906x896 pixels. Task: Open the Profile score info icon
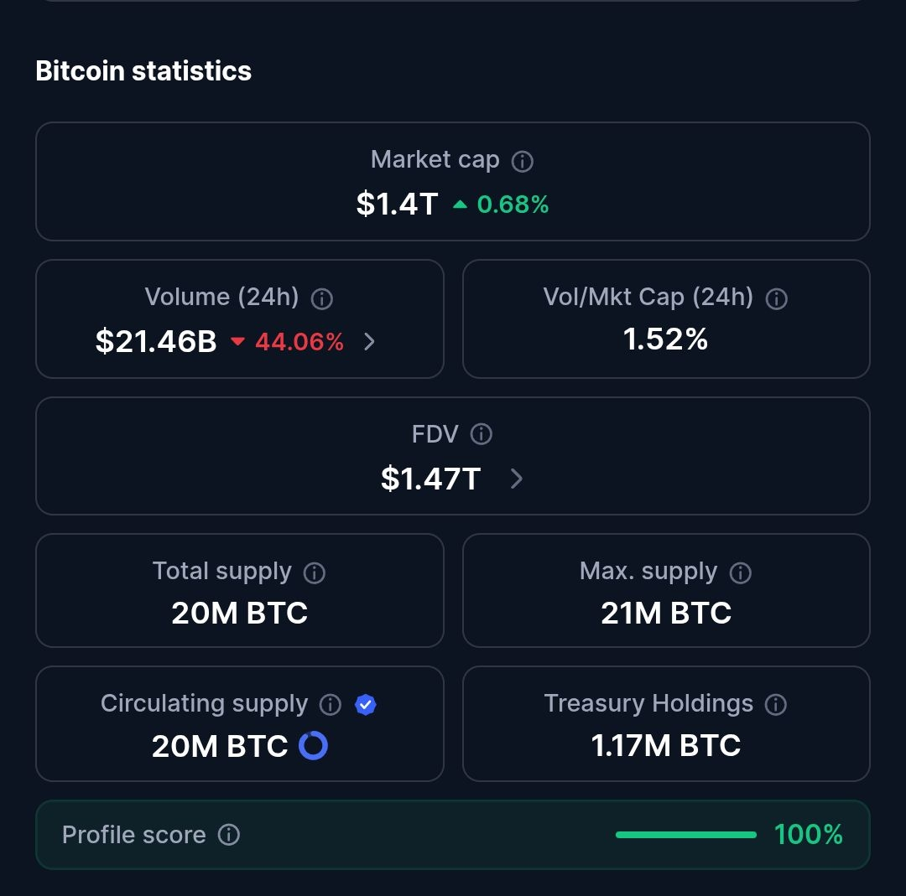pyautogui.click(x=229, y=834)
